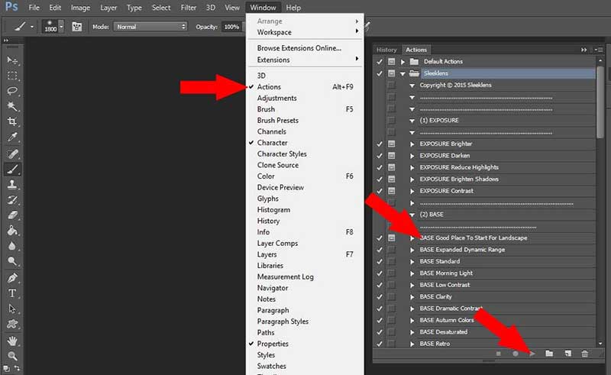Open the File menu

pos(34,8)
